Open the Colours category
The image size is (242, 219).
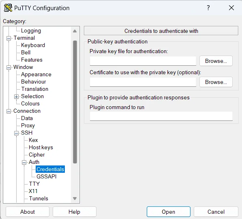[30, 103]
